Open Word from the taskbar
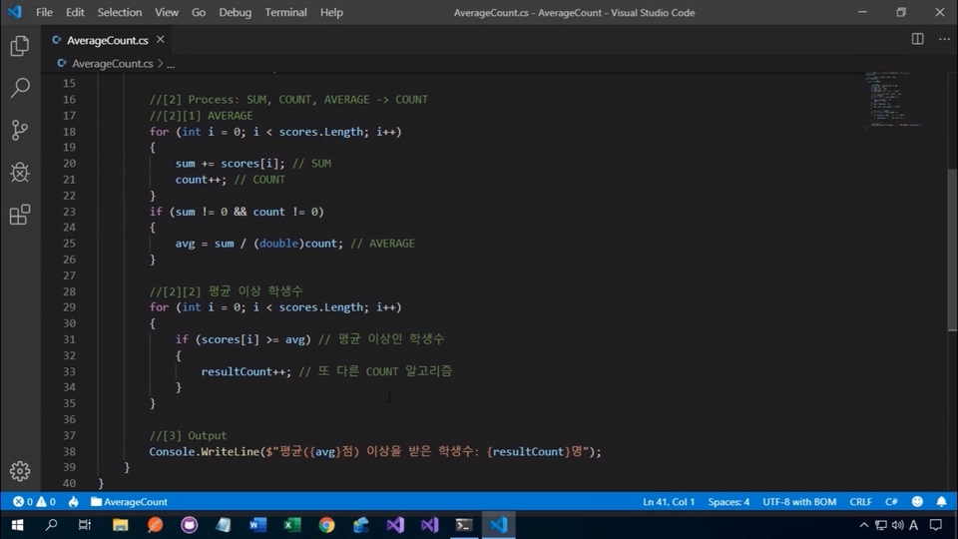Viewport: 958px width, 539px height. tap(257, 525)
